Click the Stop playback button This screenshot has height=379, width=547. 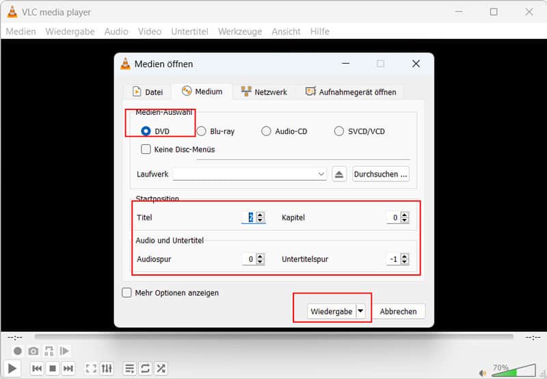click(x=53, y=368)
